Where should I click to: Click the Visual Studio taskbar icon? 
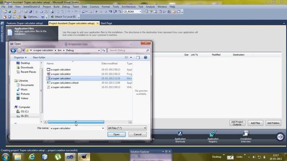[x=70, y=157]
